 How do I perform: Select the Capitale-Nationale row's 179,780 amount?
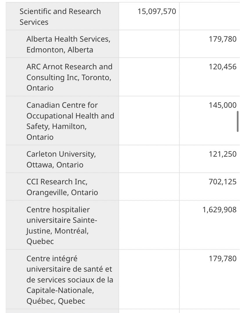pos(223,259)
